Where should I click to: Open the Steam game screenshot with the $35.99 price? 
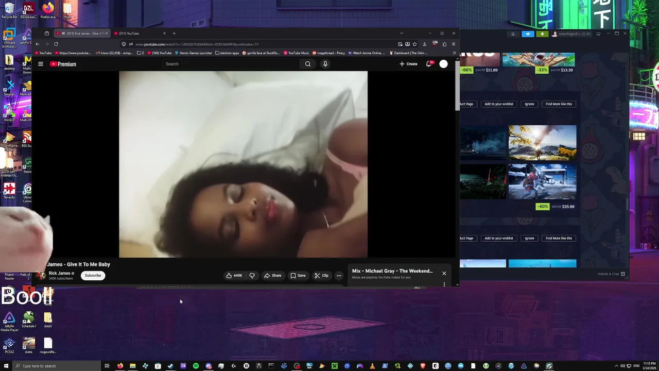coord(542,182)
